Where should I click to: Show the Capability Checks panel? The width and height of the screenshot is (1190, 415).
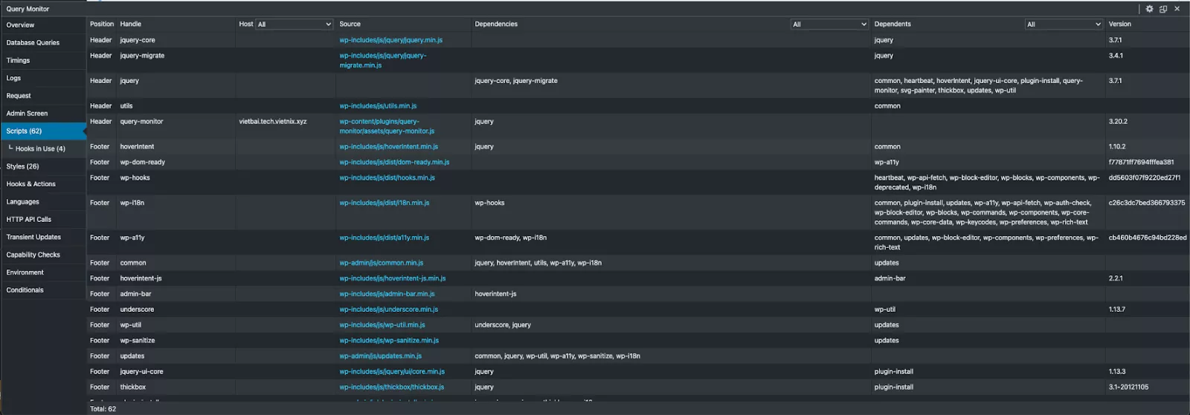[x=33, y=255]
